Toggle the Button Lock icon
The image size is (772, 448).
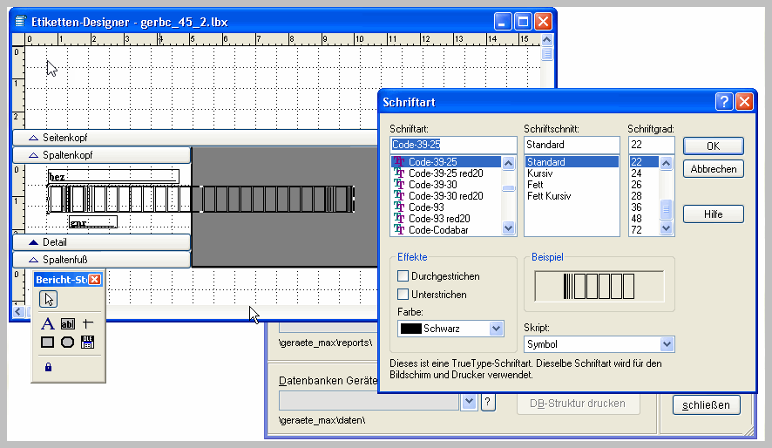click(48, 367)
